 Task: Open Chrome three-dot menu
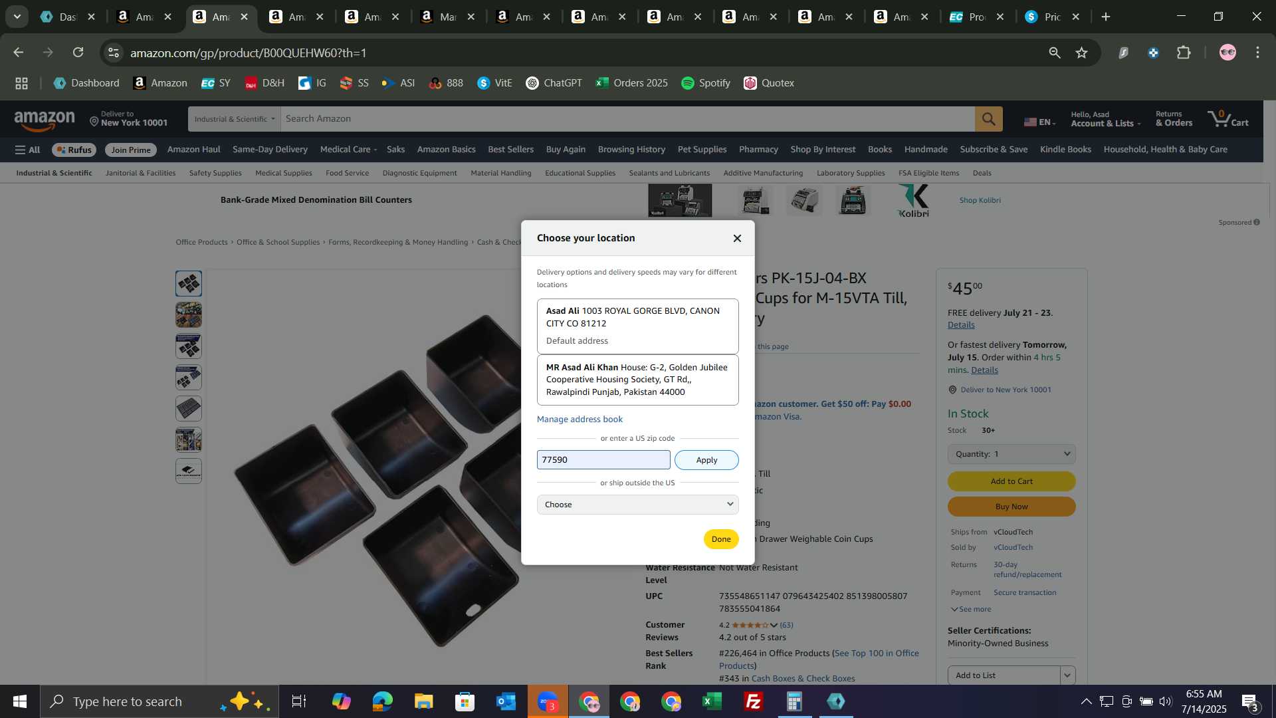1257,53
